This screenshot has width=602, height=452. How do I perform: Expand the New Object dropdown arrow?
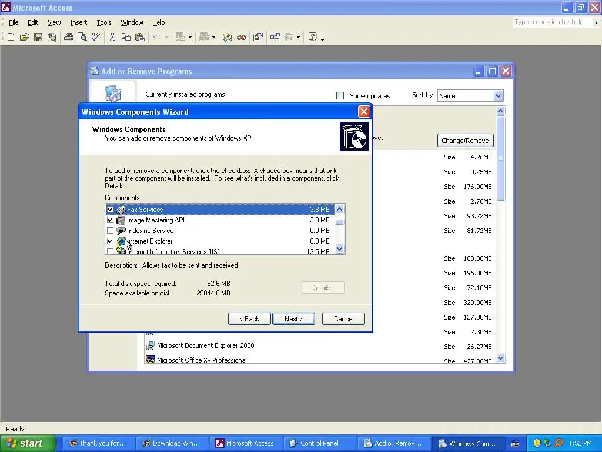pos(298,37)
